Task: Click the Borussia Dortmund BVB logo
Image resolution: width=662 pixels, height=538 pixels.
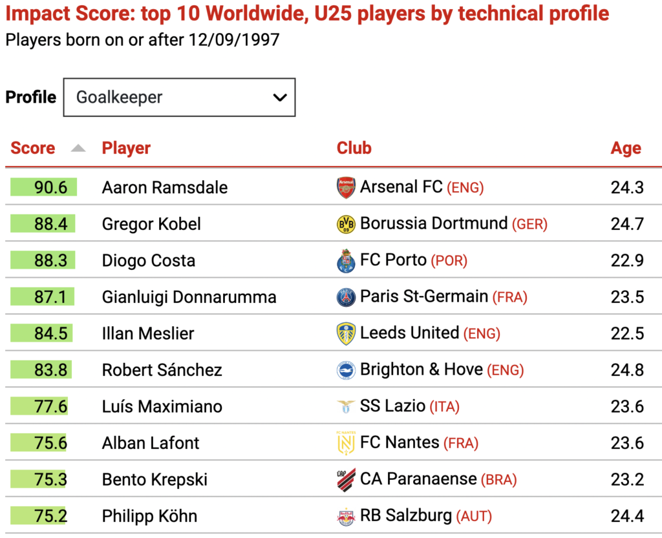Action: (x=346, y=224)
